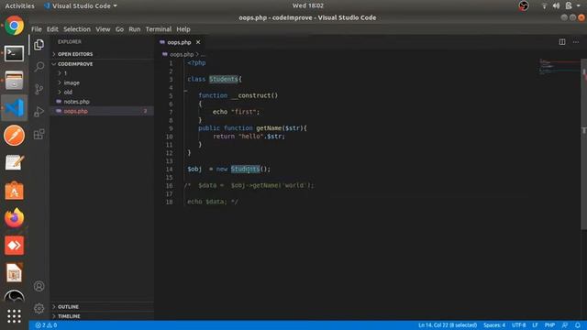The width and height of the screenshot is (587, 330).
Task: Click the Visual Studio Code dock icon
Action: click(15, 108)
